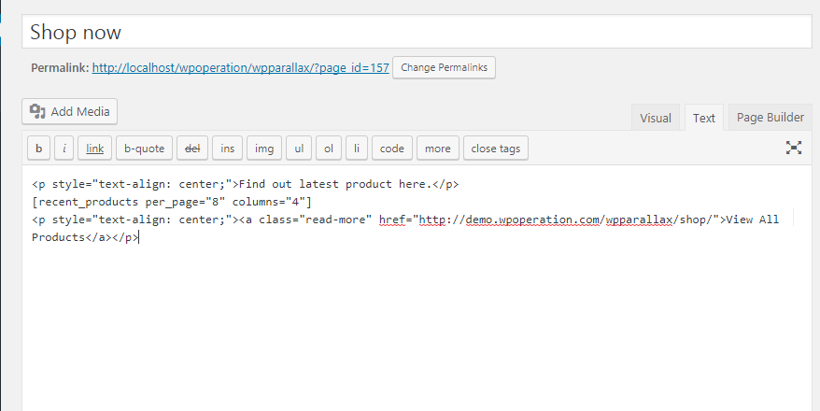Toggle bold with the b quicktag
This screenshot has width=820, height=411.
pyautogui.click(x=38, y=149)
